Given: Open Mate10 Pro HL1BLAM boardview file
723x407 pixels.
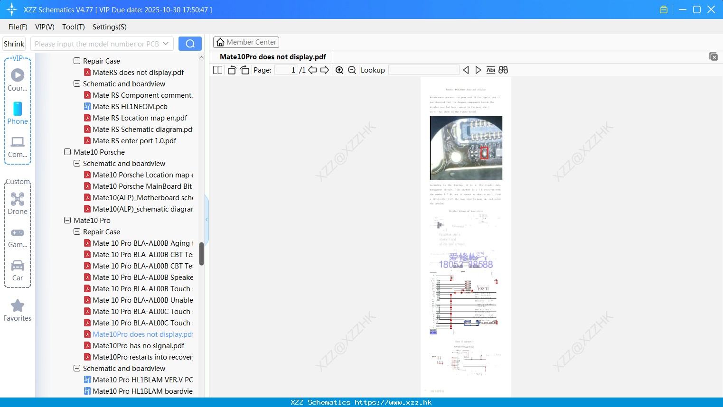Looking at the screenshot, I should pos(142,391).
